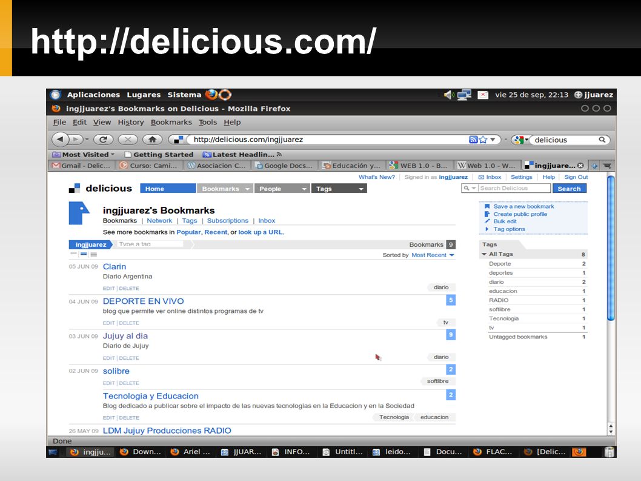Image resolution: width=641 pixels, height=481 pixels.
Task: Reload the page with the refresh icon
Action: point(103,140)
